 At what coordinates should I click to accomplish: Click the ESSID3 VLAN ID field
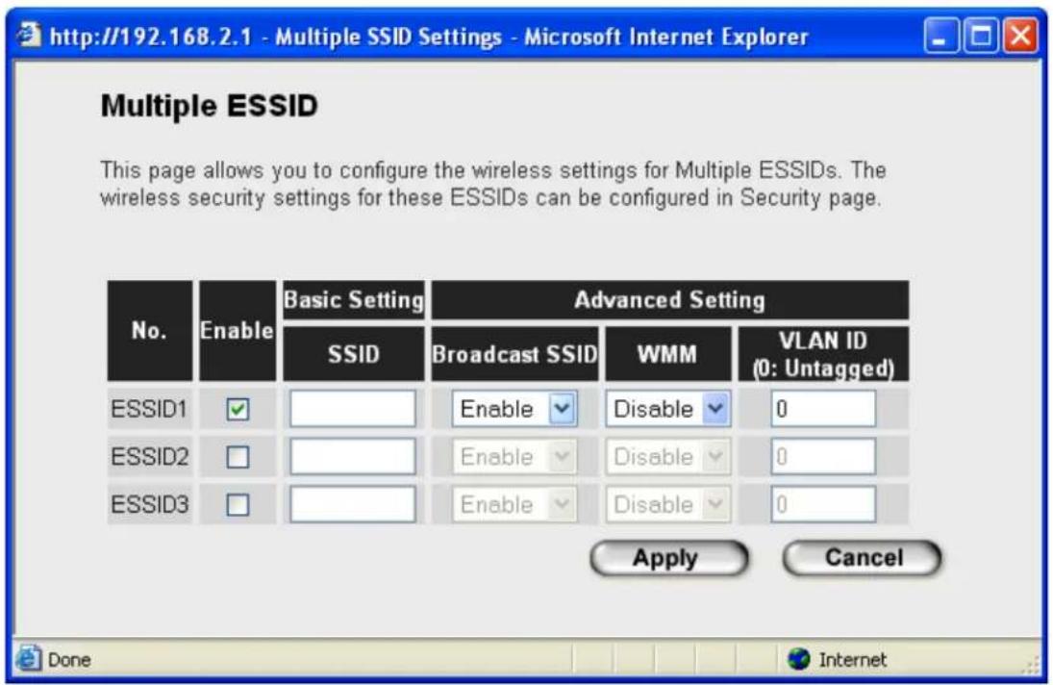[x=823, y=504]
